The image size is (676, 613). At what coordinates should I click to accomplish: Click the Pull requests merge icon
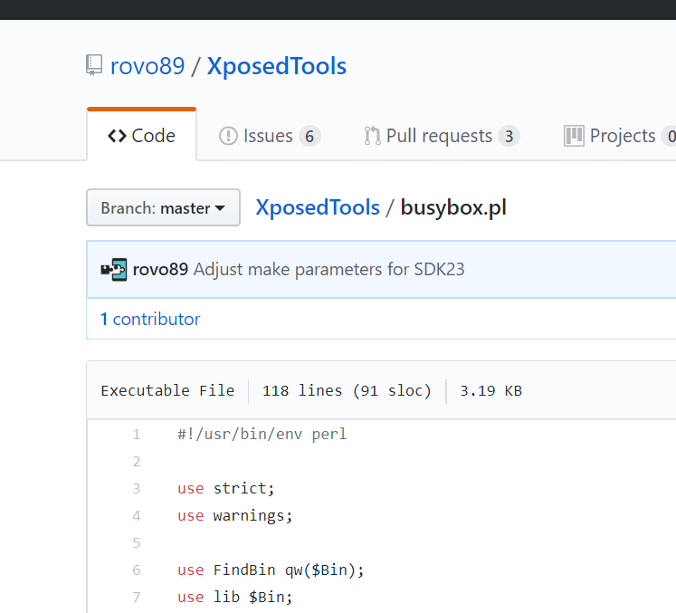372,136
